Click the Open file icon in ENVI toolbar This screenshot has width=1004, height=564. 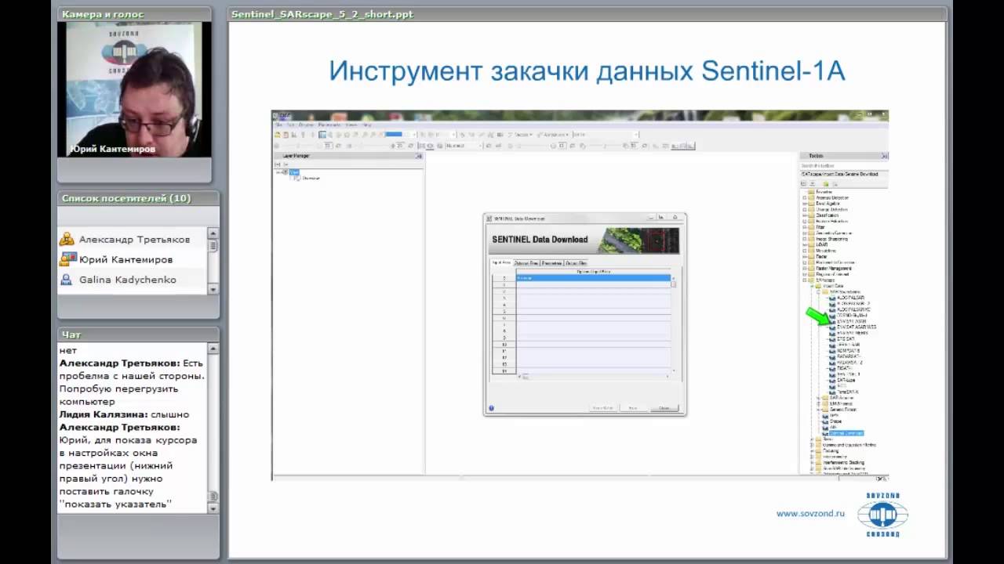(278, 135)
